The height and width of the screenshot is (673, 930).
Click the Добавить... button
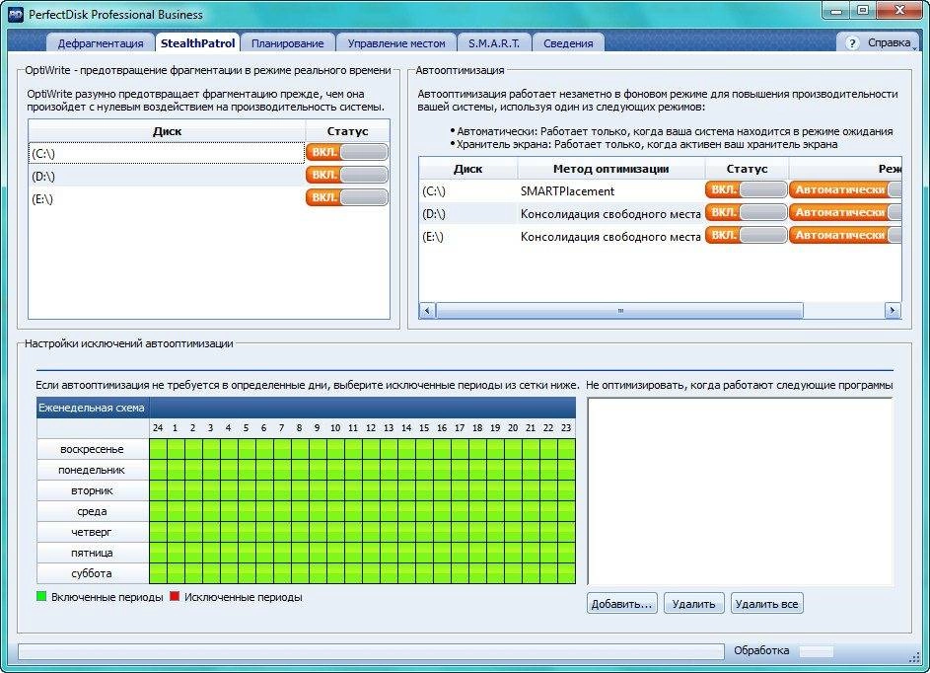tap(621, 604)
